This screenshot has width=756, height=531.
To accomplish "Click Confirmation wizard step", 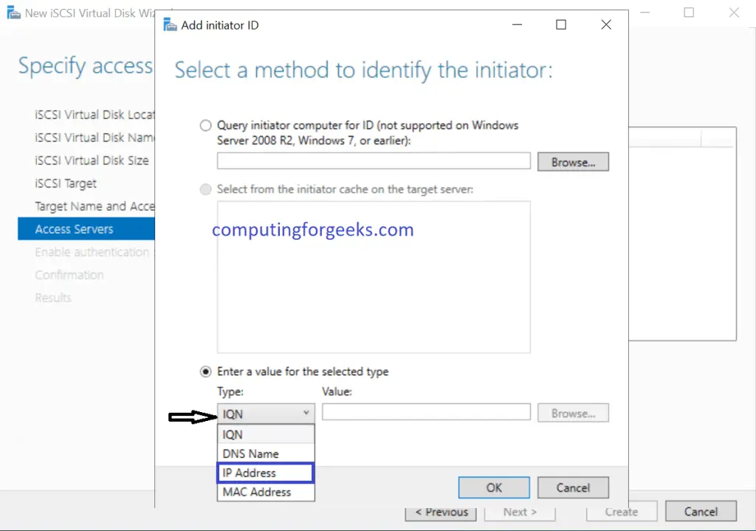I will point(69,275).
